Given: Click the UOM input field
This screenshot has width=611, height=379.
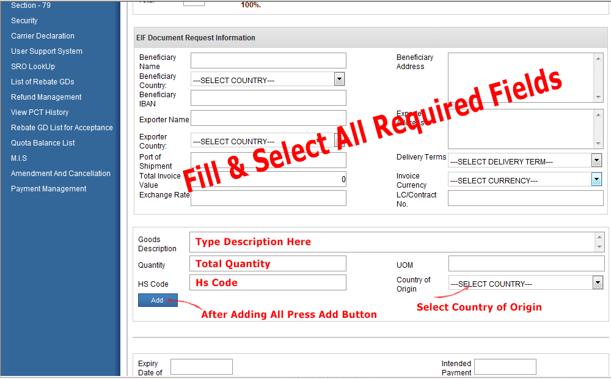Looking at the screenshot, I should click(x=527, y=263).
